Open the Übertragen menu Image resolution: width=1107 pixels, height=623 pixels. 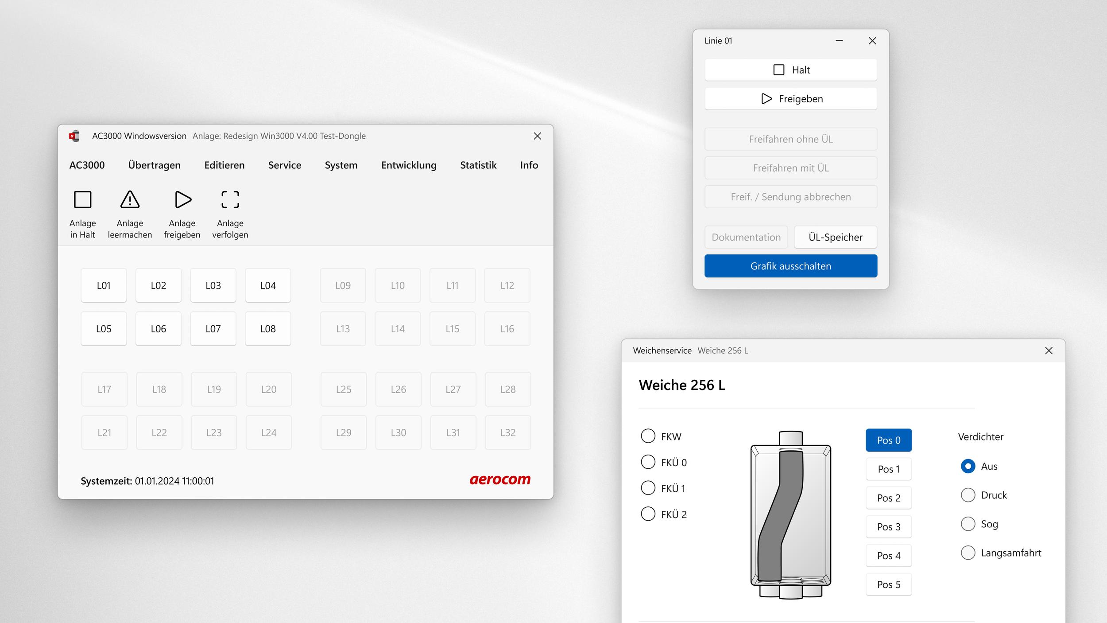[155, 165]
